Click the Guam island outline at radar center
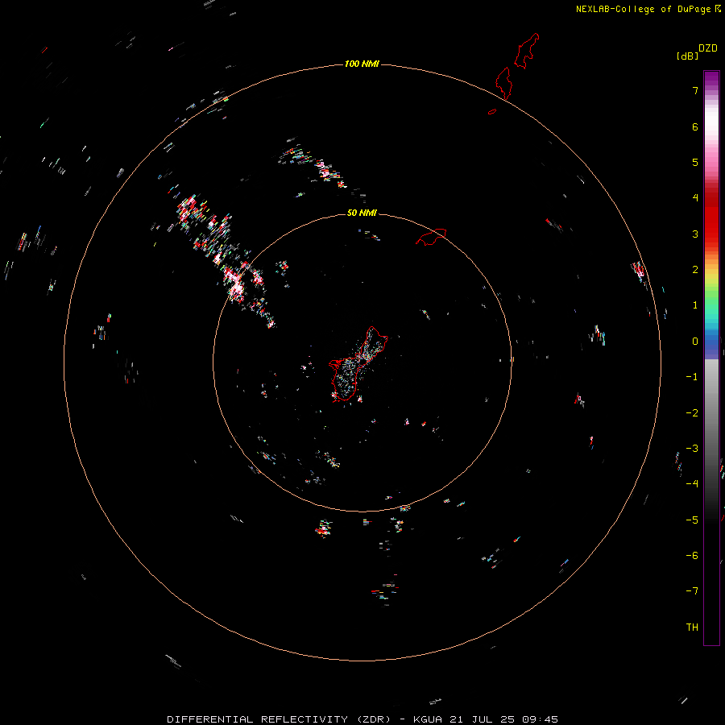 pyautogui.click(x=358, y=364)
